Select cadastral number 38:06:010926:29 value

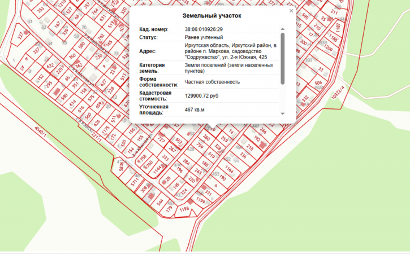(x=204, y=29)
